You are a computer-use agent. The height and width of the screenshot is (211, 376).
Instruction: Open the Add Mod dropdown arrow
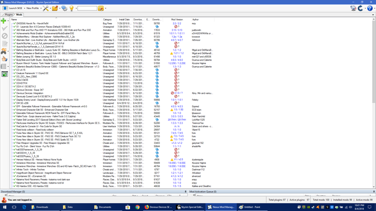tap(8, 21)
